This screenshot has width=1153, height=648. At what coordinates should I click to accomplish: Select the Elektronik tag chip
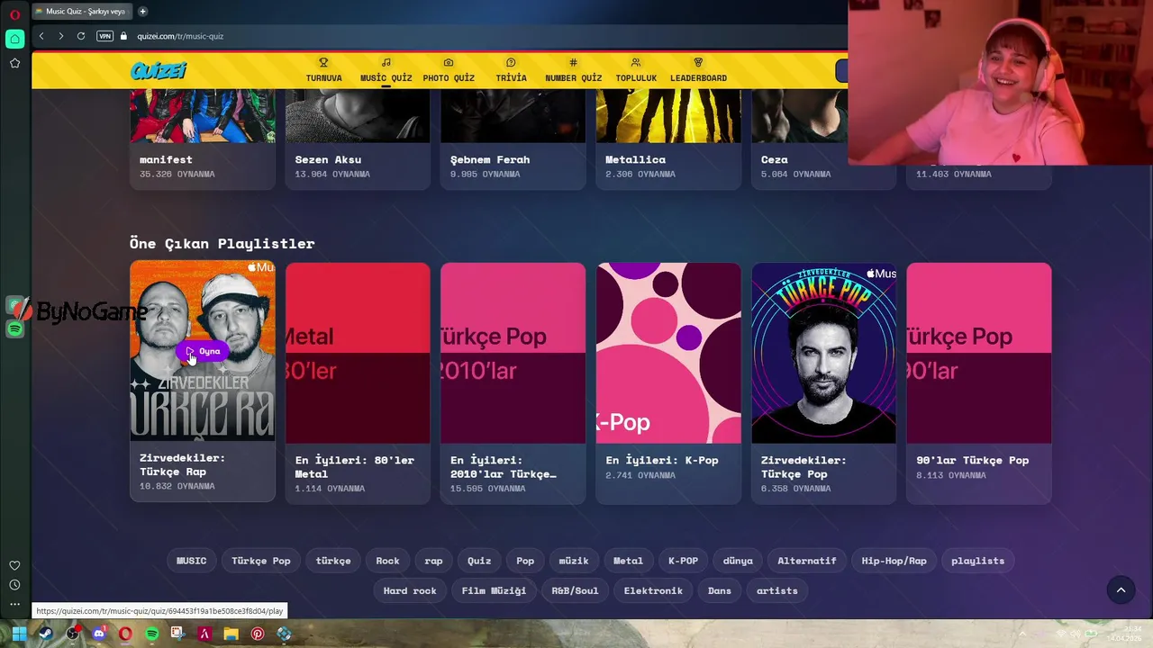click(x=653, y=590)
